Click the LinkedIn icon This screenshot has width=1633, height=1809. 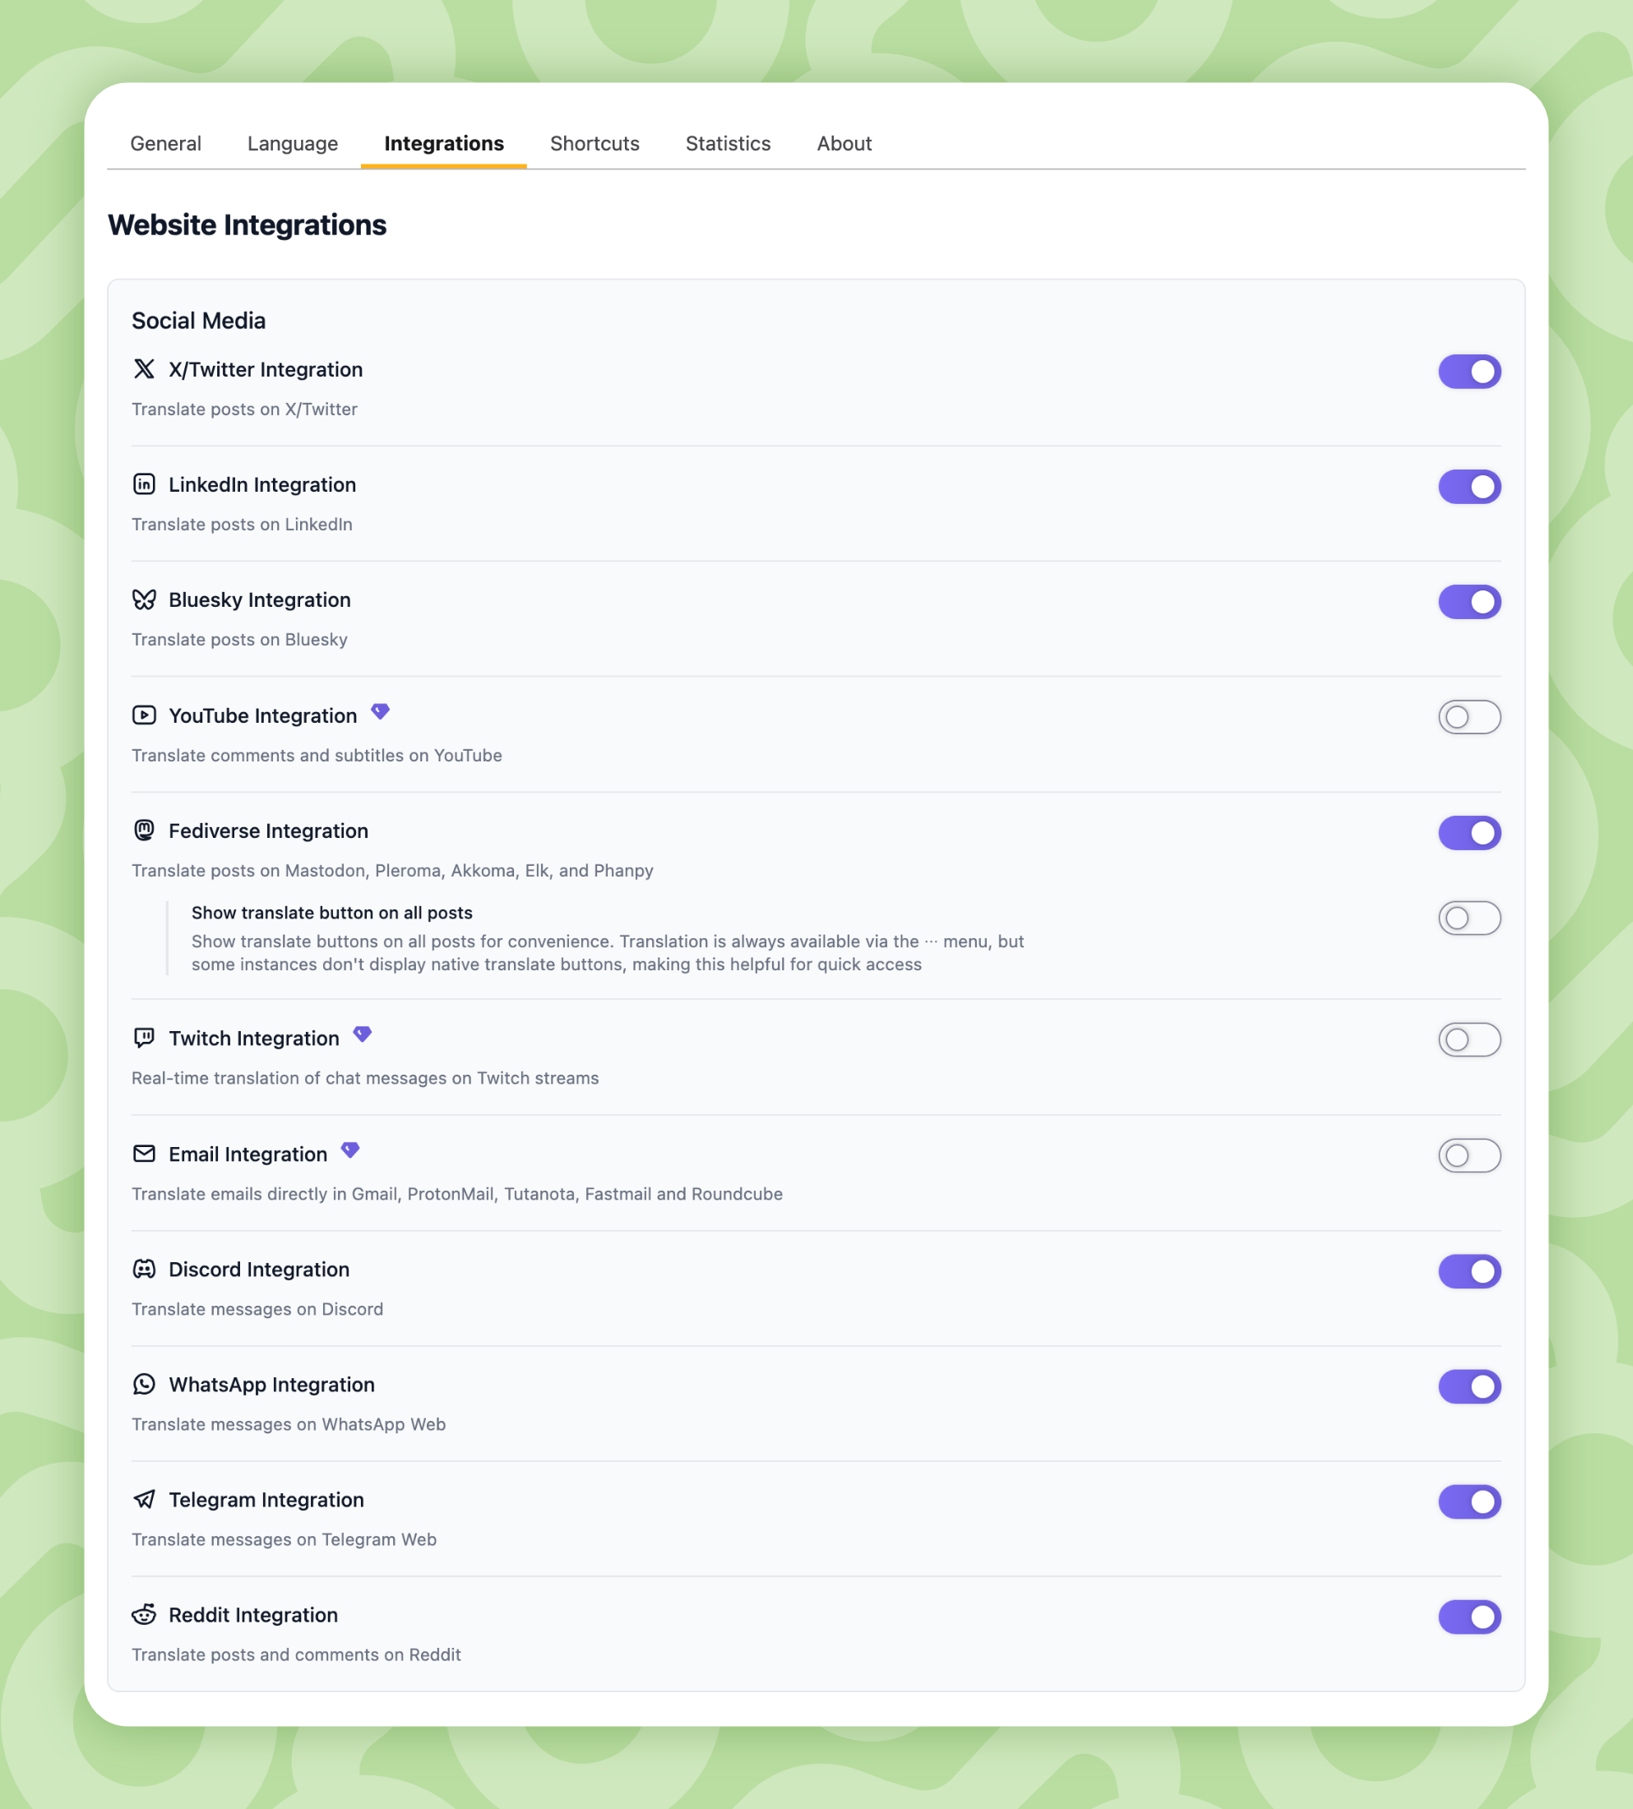[x=145, y=483]
